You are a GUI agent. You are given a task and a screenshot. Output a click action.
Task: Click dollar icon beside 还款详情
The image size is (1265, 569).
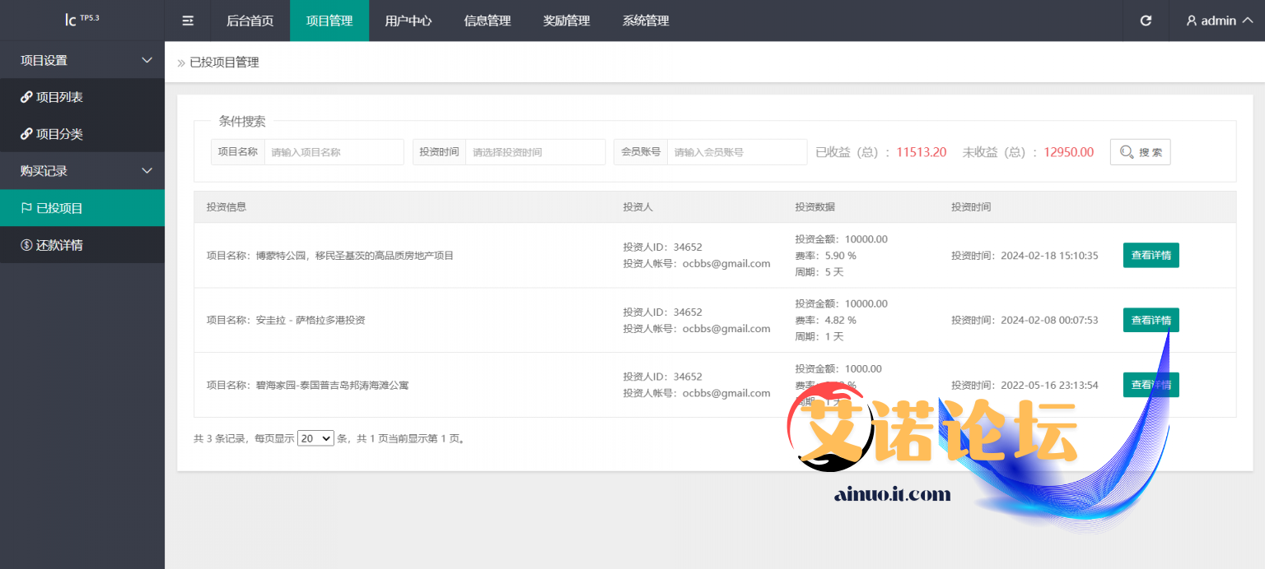click(26, 245)
